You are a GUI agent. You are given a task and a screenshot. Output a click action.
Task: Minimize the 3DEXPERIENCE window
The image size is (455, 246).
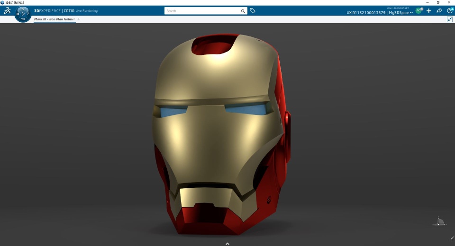point(428,3)
